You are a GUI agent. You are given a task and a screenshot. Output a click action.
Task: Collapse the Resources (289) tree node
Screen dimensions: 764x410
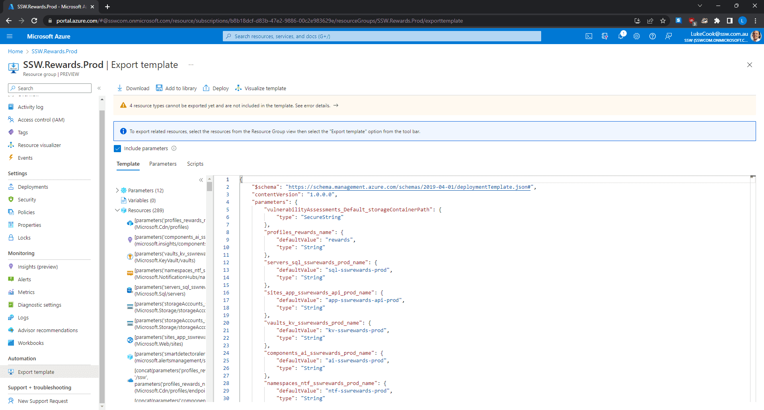tap(117, 210)
